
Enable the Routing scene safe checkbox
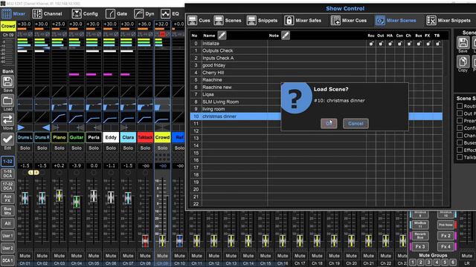(460, 106)
